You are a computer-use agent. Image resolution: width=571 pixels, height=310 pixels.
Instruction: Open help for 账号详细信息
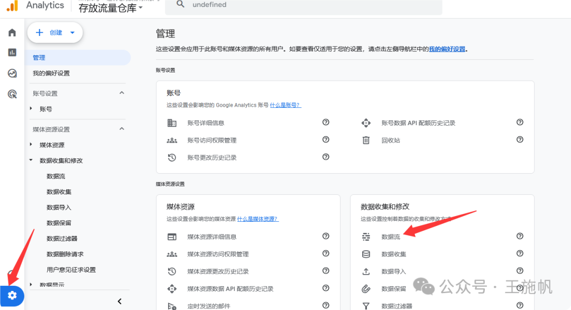[x=326, y=122]
